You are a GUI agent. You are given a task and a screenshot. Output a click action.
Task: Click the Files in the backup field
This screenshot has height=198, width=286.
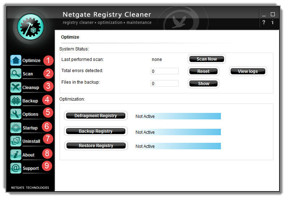tap(165, 83)
